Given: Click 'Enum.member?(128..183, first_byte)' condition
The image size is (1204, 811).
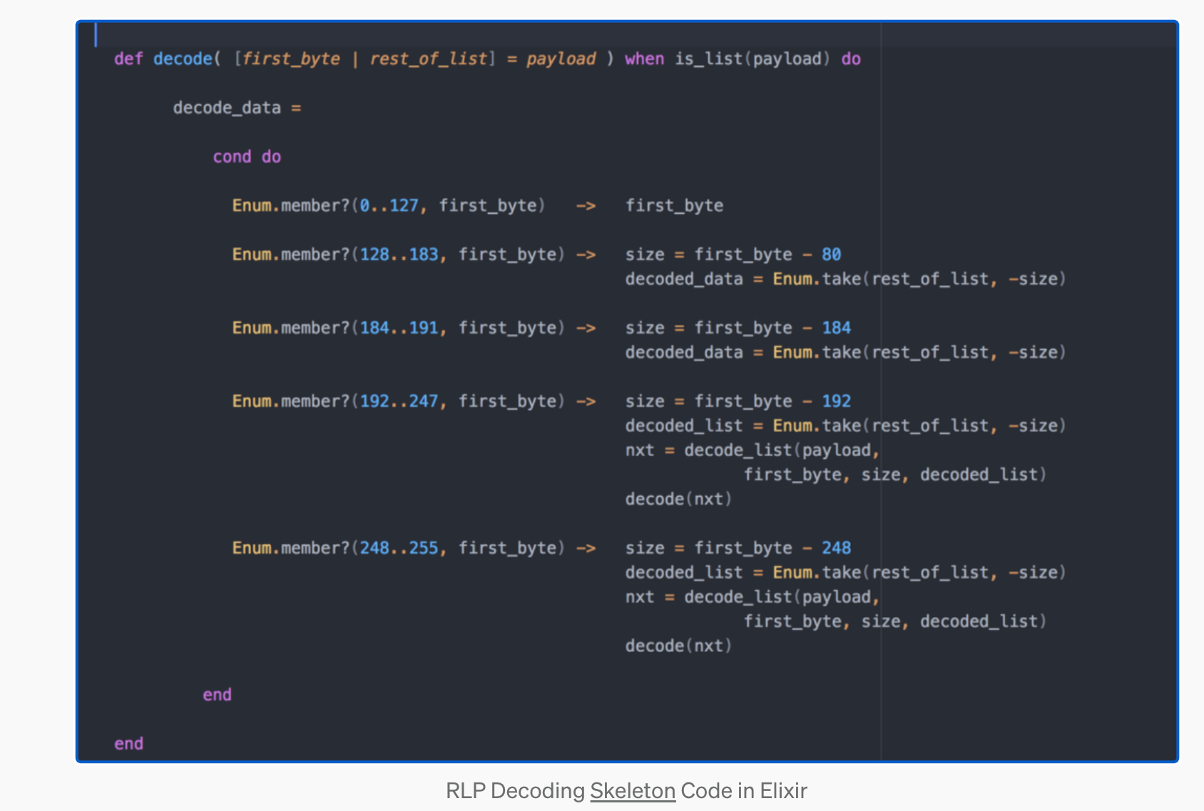Looking at the screenshot, I should coord(398,255).
